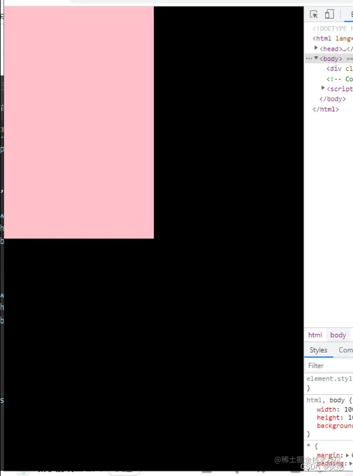Expand the script element node
Viewport: 353px width, 476px height.
pyautogui.click(x=323, y=88)
